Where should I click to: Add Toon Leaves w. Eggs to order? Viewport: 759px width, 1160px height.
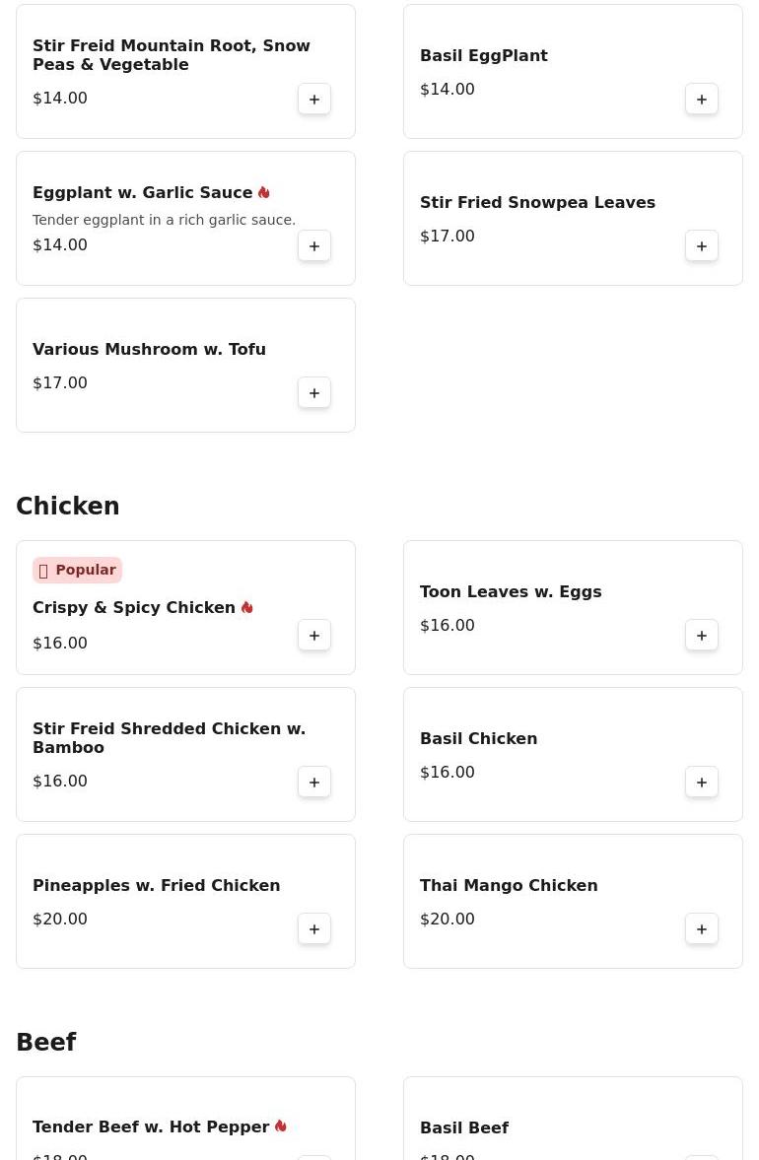(701, 636)
